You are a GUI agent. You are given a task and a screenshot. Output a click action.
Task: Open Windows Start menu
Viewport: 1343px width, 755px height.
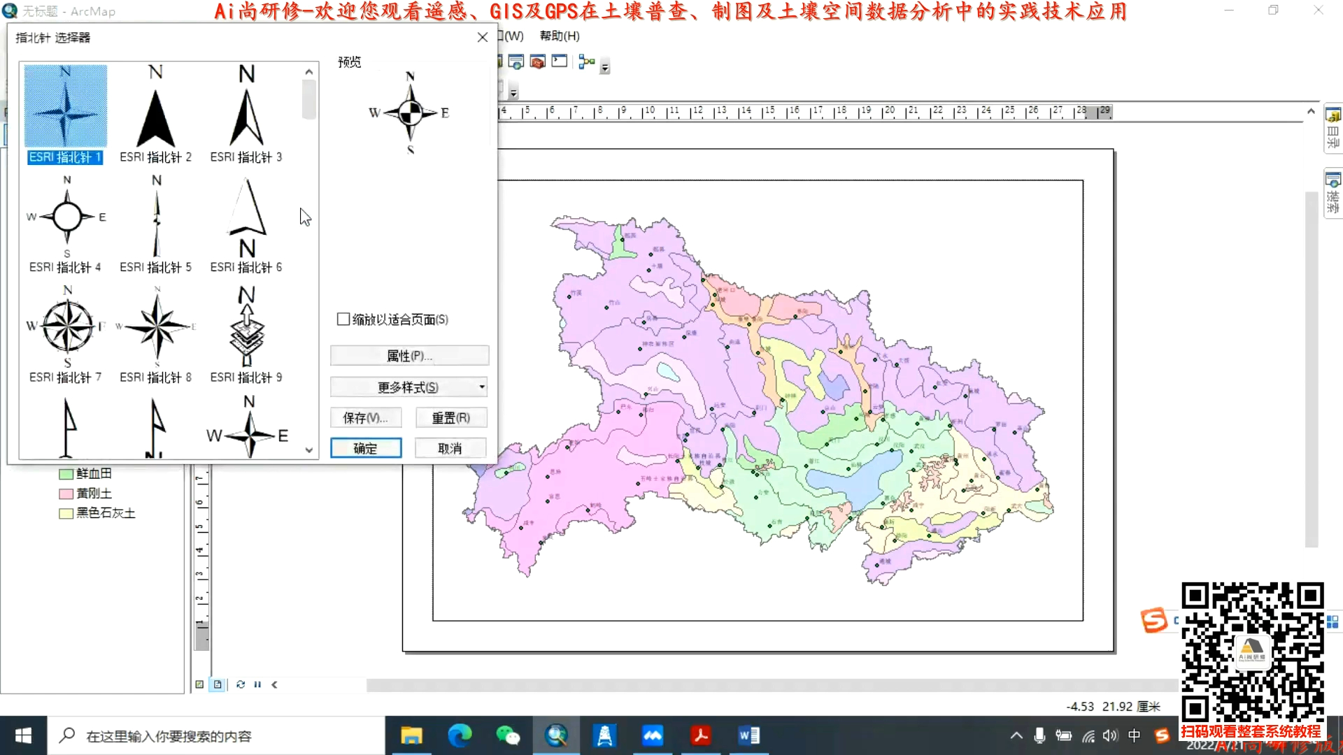pyautogui.click(x=23, y=735)
